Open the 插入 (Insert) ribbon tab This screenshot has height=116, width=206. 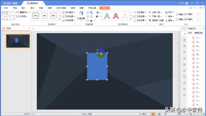point(23,8)
